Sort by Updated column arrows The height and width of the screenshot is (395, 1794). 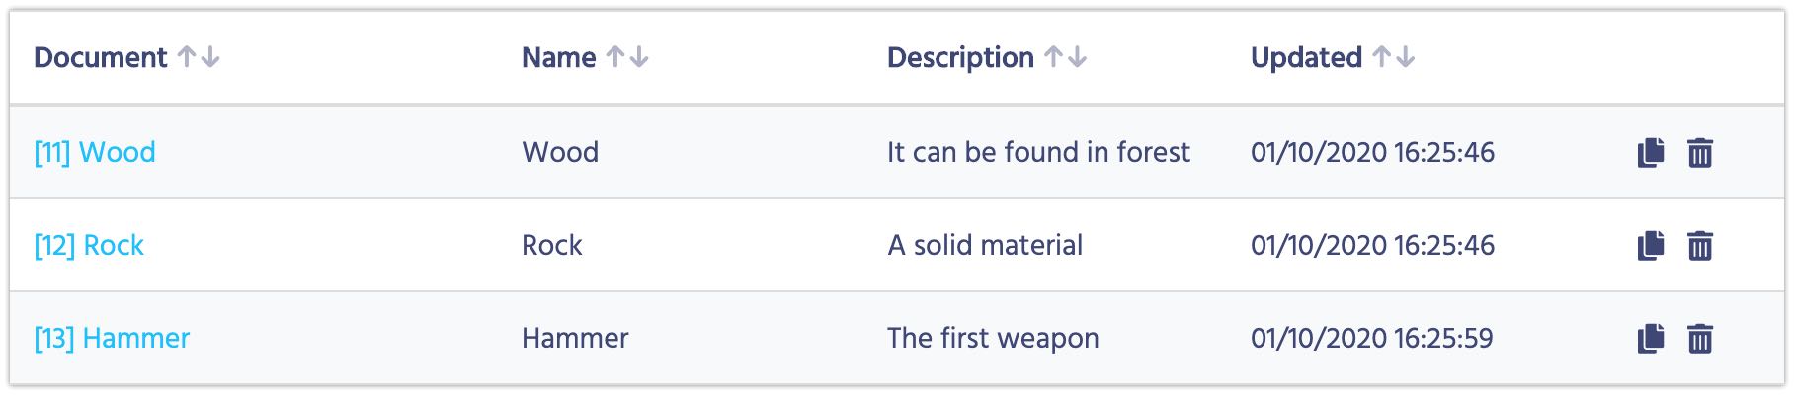(x=1394, y=57)
